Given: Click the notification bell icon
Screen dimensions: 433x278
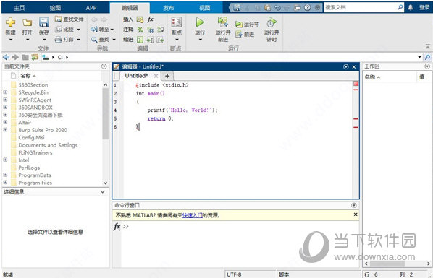Looking at the screenshot, I should [411, 8].
